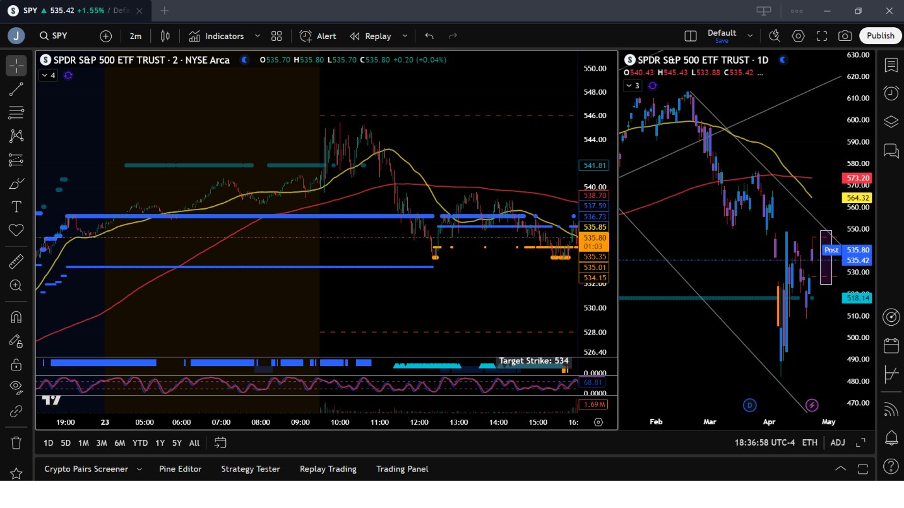This screenshot has height=508, width=904.
Task: Open the Fibonacci and Gann tools
Action: (x=16, y=113)
